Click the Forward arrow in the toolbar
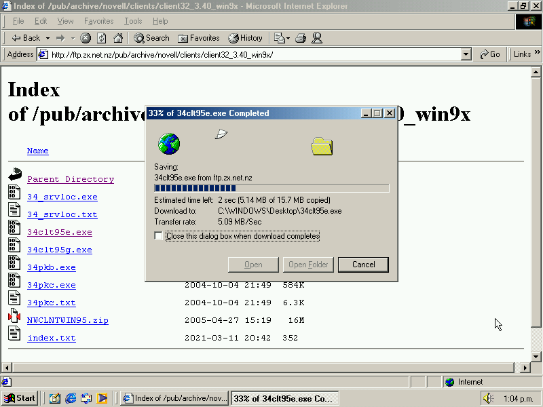The image size is (543, 407). (60, 38)
